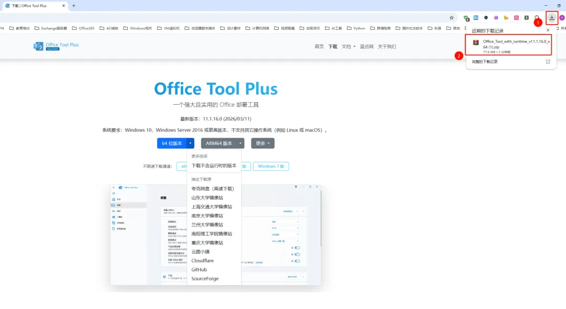Close the recent downloads popup
The image size is (566, 309).
coord(548,30)
